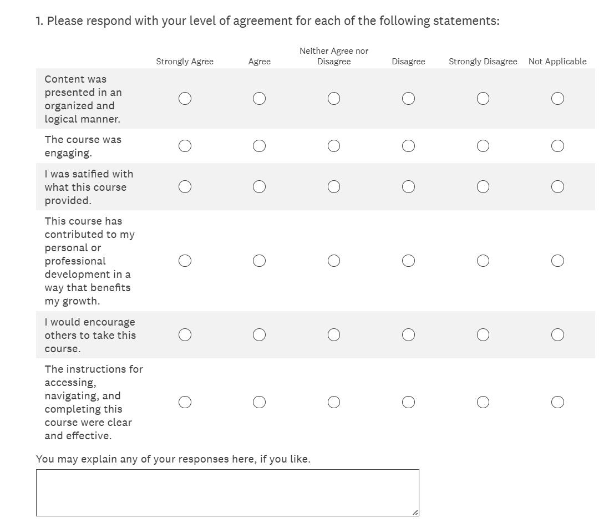This screenshot has width=614, height=523.
Task: Choose Agree for satisfied with course statement
Action: tap(259, 187)
